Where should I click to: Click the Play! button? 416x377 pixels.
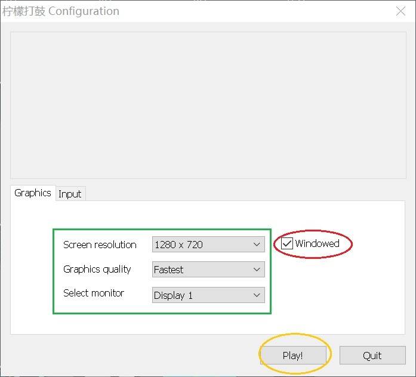293,356
